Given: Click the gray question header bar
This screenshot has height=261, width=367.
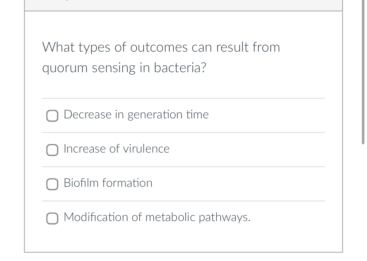Looking at the screenshot, I should [x=183, y=5].
